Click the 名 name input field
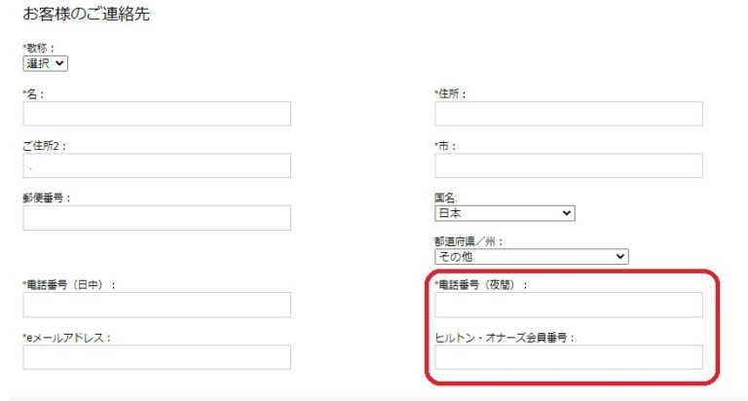 157,114
